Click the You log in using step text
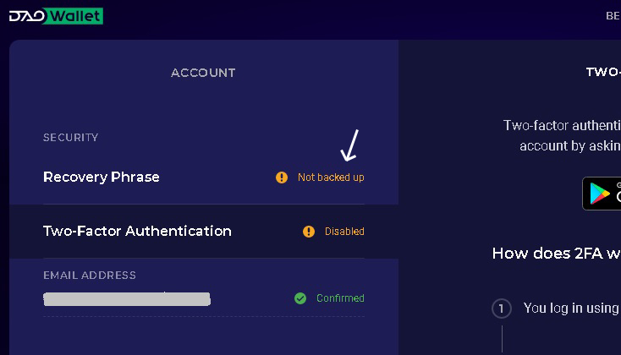 (571, 308)
